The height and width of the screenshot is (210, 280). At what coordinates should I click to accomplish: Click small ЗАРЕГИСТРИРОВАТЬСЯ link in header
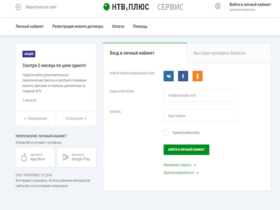click(242, 10)
